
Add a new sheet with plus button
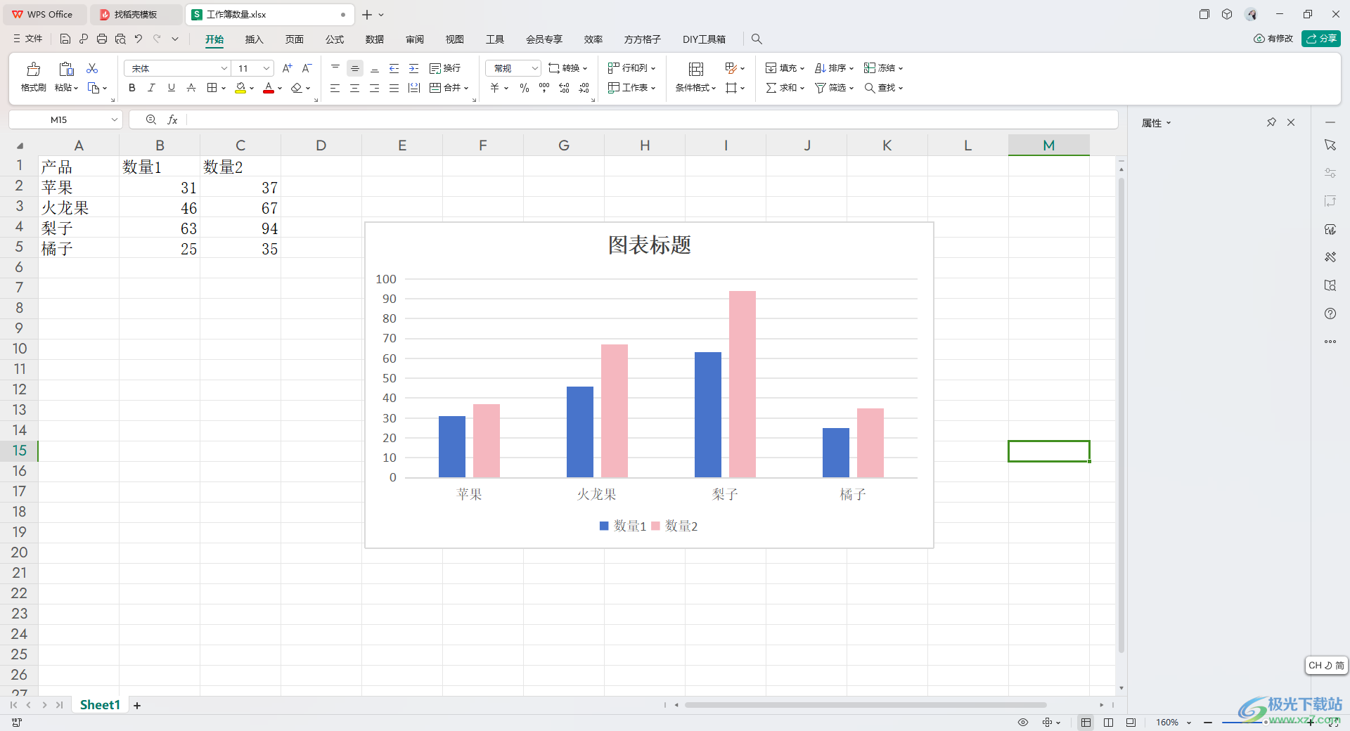(x=137, y=706)
